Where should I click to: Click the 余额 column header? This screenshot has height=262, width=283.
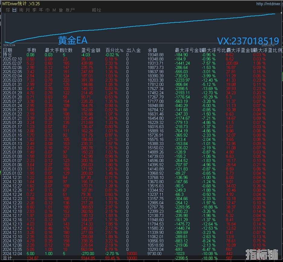pos(152,50)
